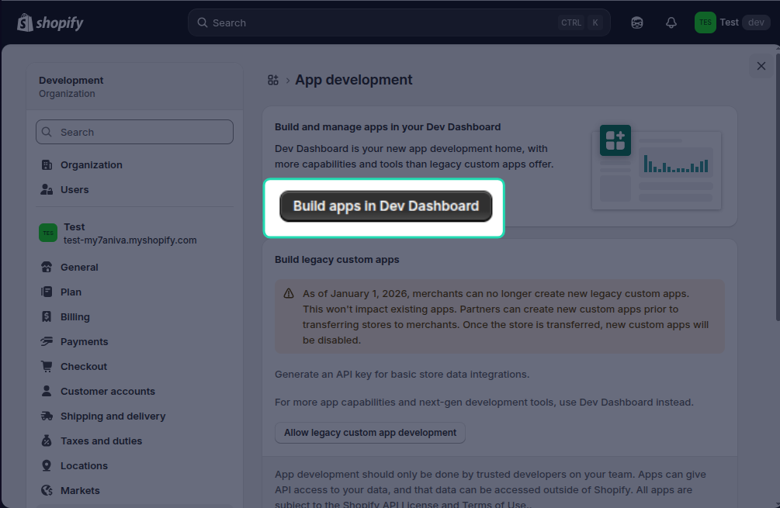780x508 pixels.
Task: Focus the settings sidebar Search field
Action: point(135,132)
